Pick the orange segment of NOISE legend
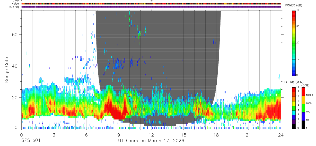Viewport: 316px width, 146px height. point(303,100)
